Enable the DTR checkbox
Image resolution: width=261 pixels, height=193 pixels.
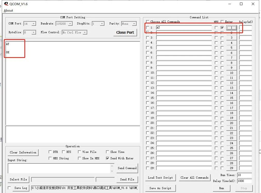50,152
